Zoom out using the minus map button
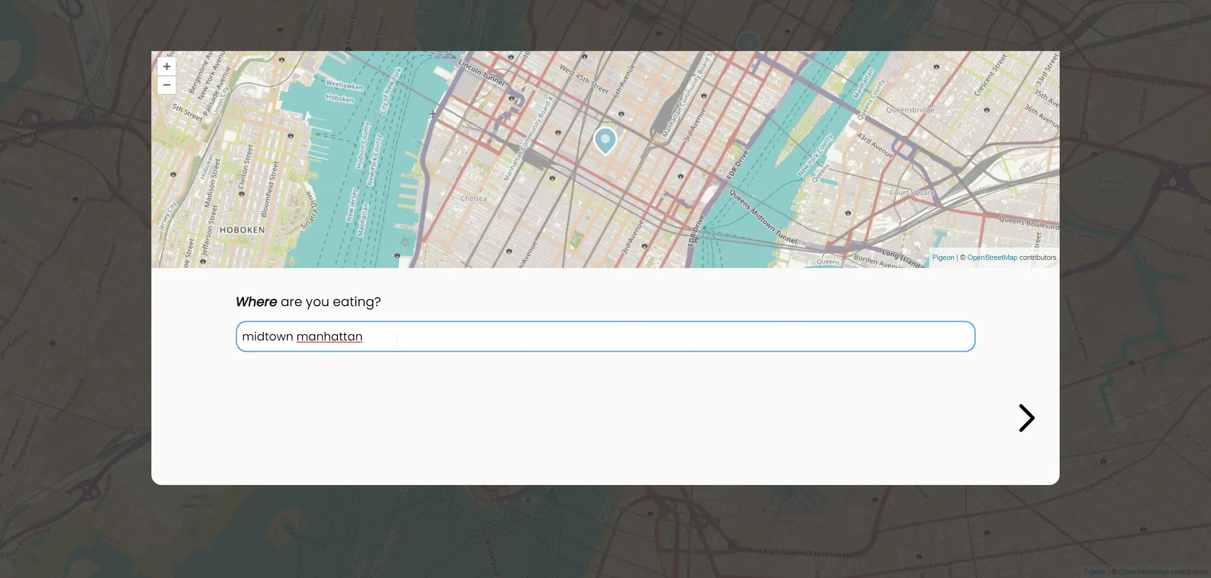Viewport: 1211px width, 578px height. coord(166,85)
